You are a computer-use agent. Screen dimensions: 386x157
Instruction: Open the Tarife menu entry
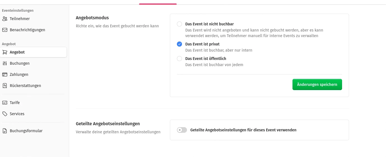(15, 103)
